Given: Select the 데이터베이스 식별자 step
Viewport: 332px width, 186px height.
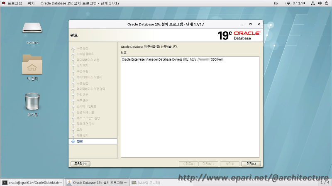Looking at the screenshot, I should coord(89,77).
